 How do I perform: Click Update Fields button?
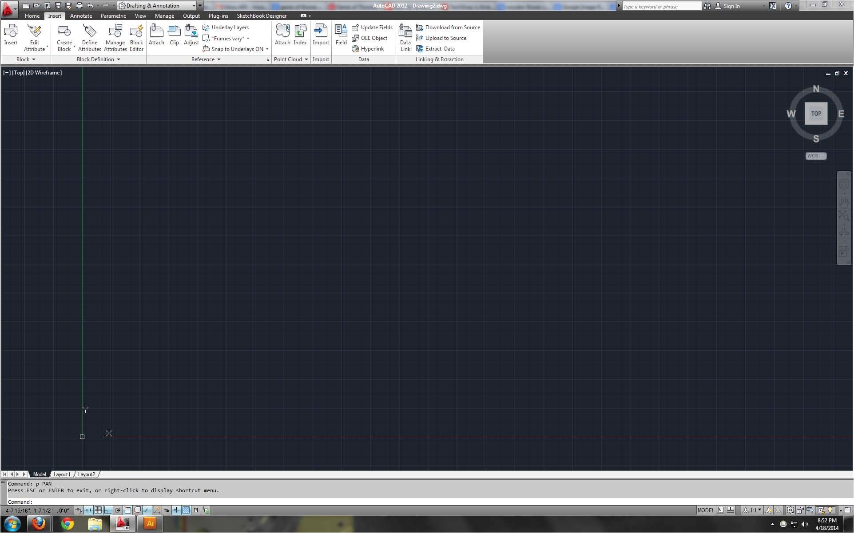(x=372, y=27)
